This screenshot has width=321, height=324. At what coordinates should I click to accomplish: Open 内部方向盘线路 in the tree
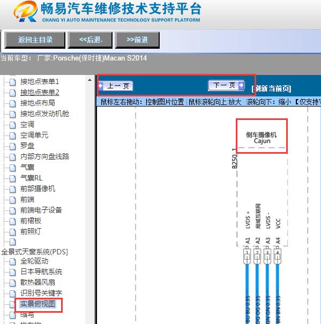44,156
